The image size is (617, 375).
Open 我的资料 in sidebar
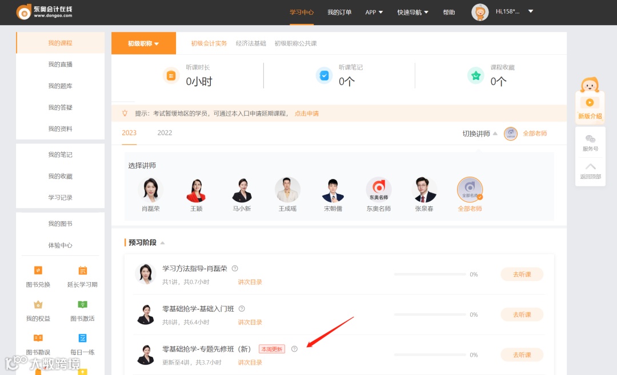(x=60, y=129)
